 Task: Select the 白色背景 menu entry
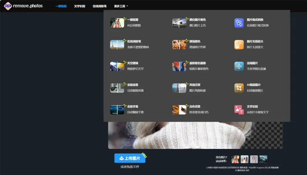tap(195, 107)
